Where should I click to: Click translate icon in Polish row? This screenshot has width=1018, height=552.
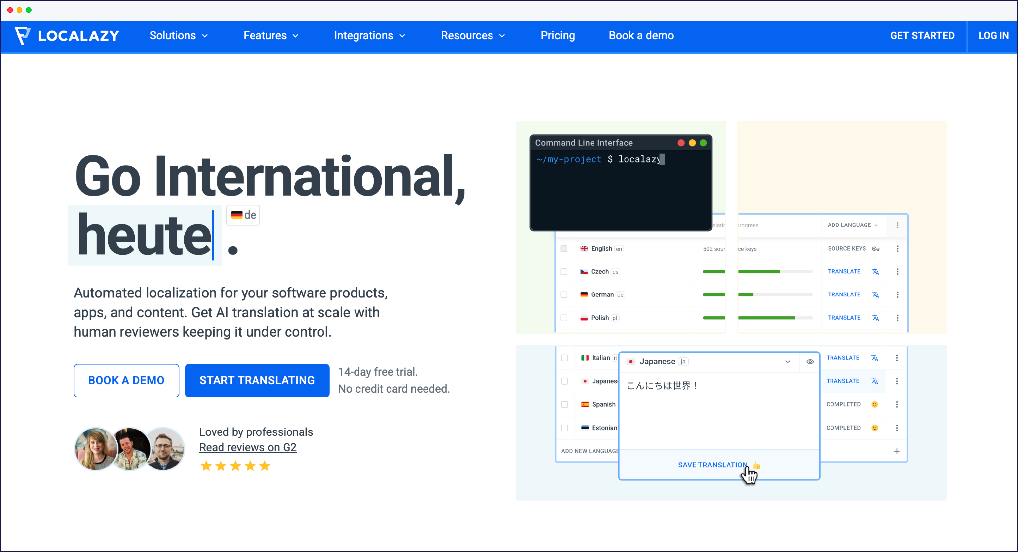(x=876, y=318)
